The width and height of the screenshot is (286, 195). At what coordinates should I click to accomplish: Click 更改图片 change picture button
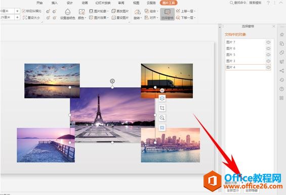pos(120,11)
